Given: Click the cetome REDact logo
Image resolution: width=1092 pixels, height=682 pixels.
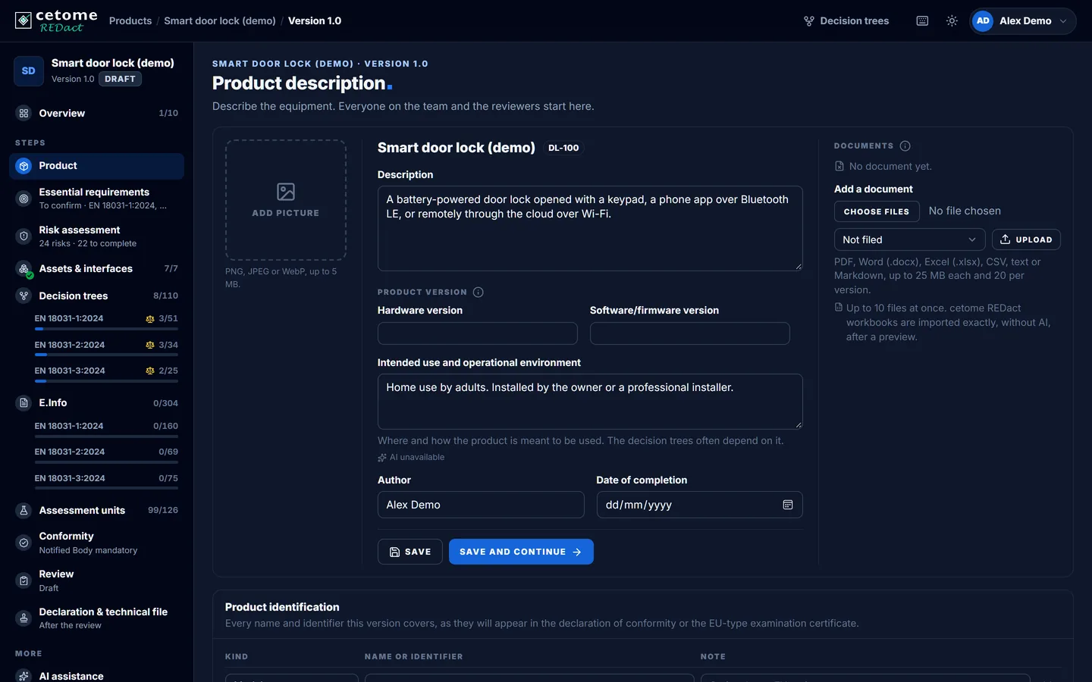Looking at the screenshot, I should pyautogui.click(x=56, y=20).
